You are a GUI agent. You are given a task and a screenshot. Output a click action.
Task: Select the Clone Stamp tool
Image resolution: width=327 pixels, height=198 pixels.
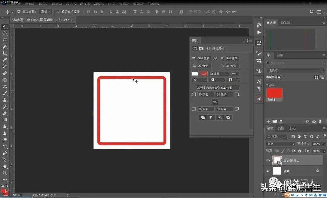4,100
